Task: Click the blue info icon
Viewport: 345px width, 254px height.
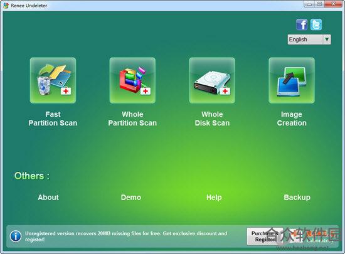Action: point(16,236)
